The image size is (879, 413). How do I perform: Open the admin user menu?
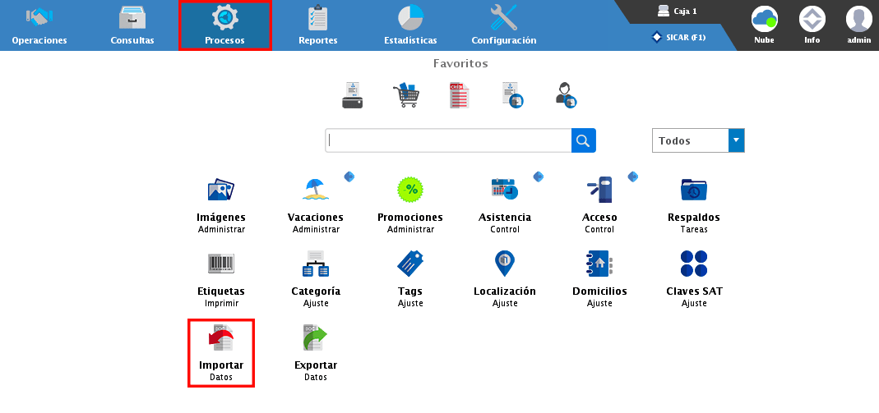pos(858,25)
